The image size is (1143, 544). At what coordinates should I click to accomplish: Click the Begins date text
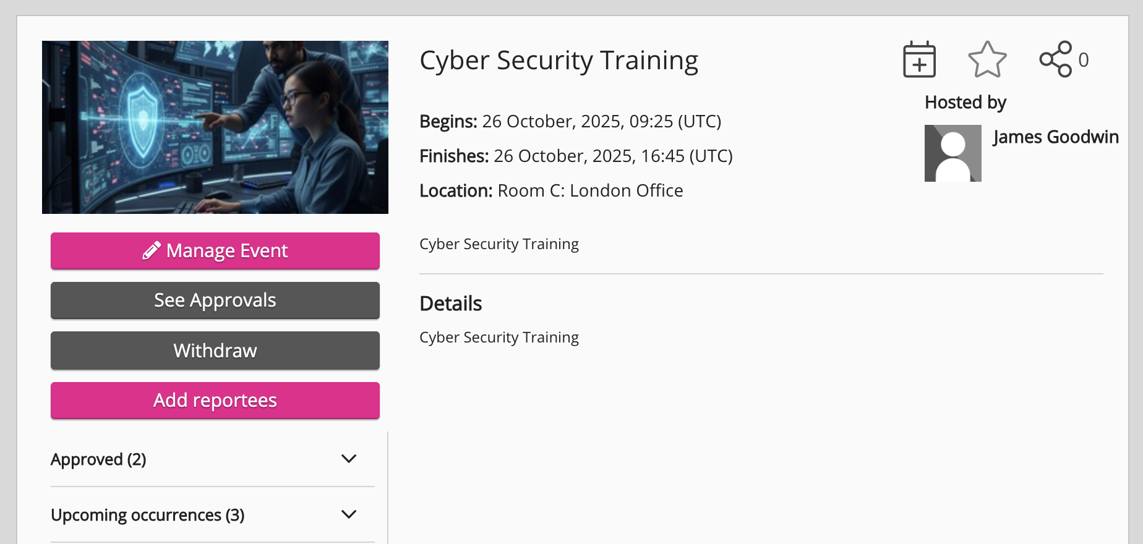602,121
